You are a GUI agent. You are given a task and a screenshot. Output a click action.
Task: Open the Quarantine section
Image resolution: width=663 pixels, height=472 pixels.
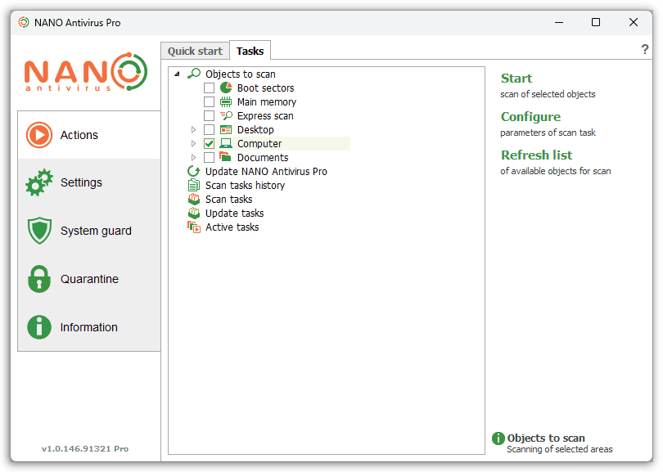pyautogui.click(x=89, y=279)
